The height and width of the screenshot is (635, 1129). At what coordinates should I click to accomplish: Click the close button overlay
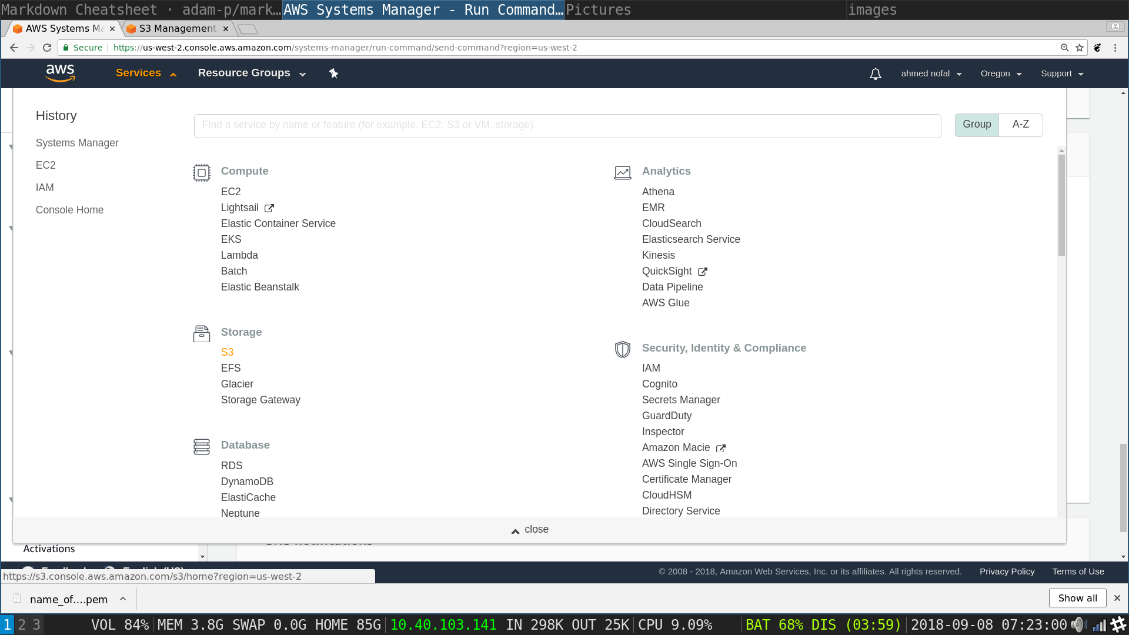pyautogui.click(x=529, y=530)
